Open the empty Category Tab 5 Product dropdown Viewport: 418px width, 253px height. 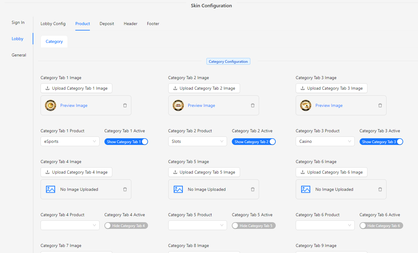point(197,225)
